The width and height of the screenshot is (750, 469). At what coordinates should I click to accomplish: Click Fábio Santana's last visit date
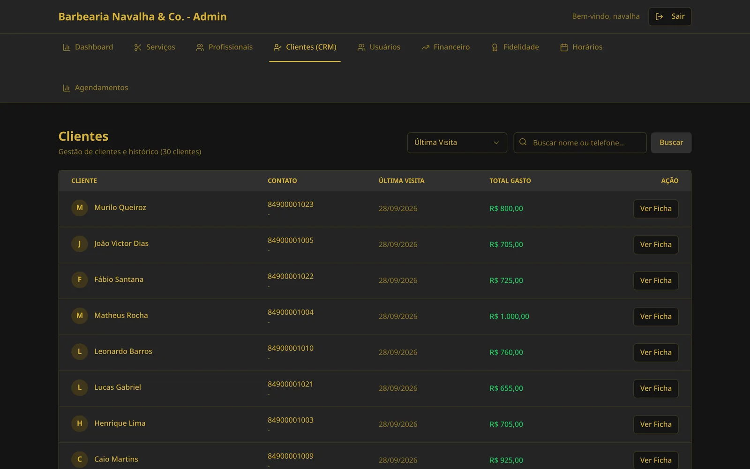(x=398, y=280)
